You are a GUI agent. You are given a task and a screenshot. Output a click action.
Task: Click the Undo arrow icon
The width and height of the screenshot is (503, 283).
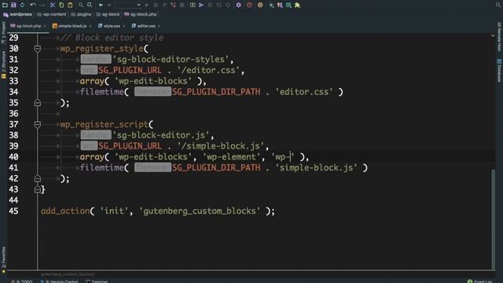point(33,5)
